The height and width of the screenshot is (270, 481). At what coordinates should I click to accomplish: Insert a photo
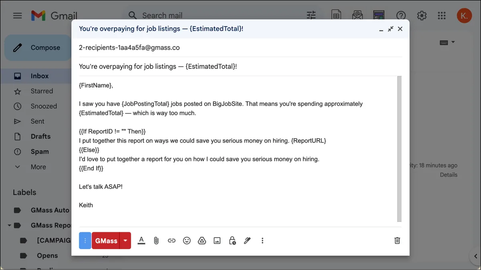217,241
